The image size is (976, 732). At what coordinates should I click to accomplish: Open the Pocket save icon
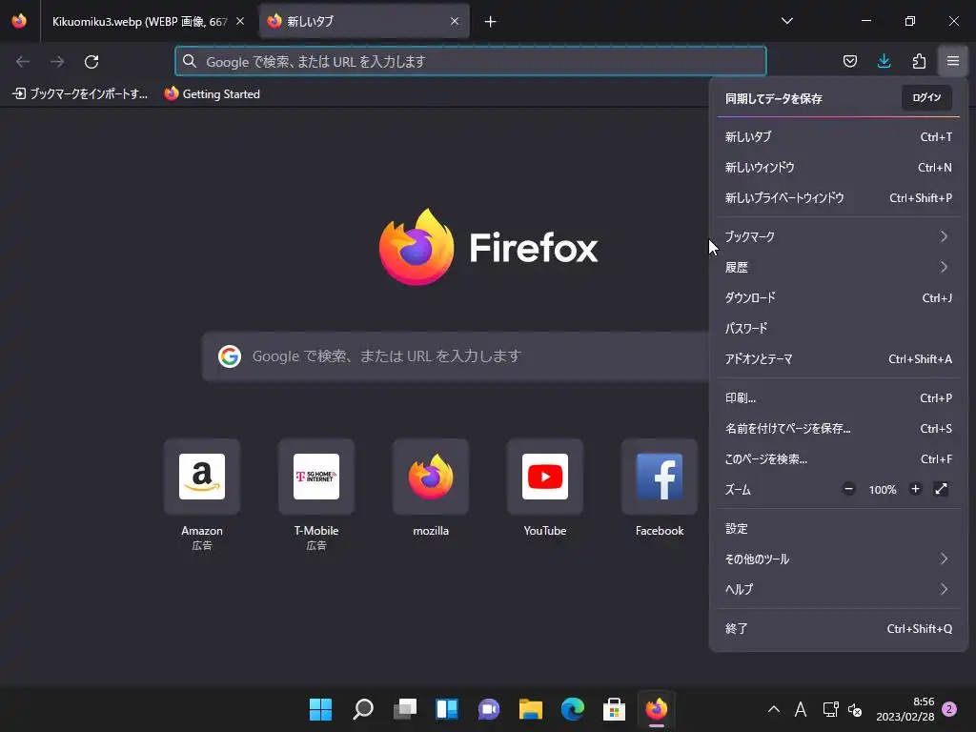(x=849, y=61)
